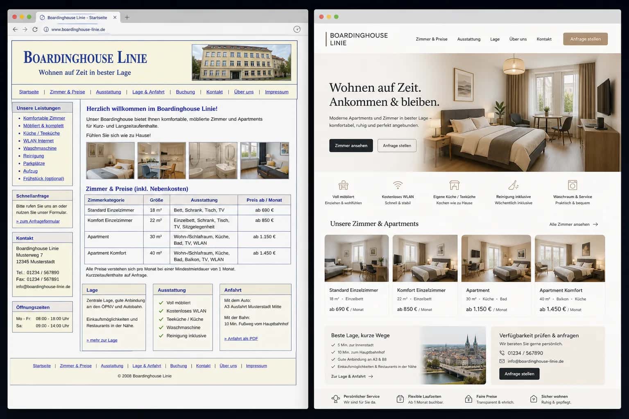Click the Voll möbliert furniture icon
This screenshot has height=419, width=629.
coord(343,185)
